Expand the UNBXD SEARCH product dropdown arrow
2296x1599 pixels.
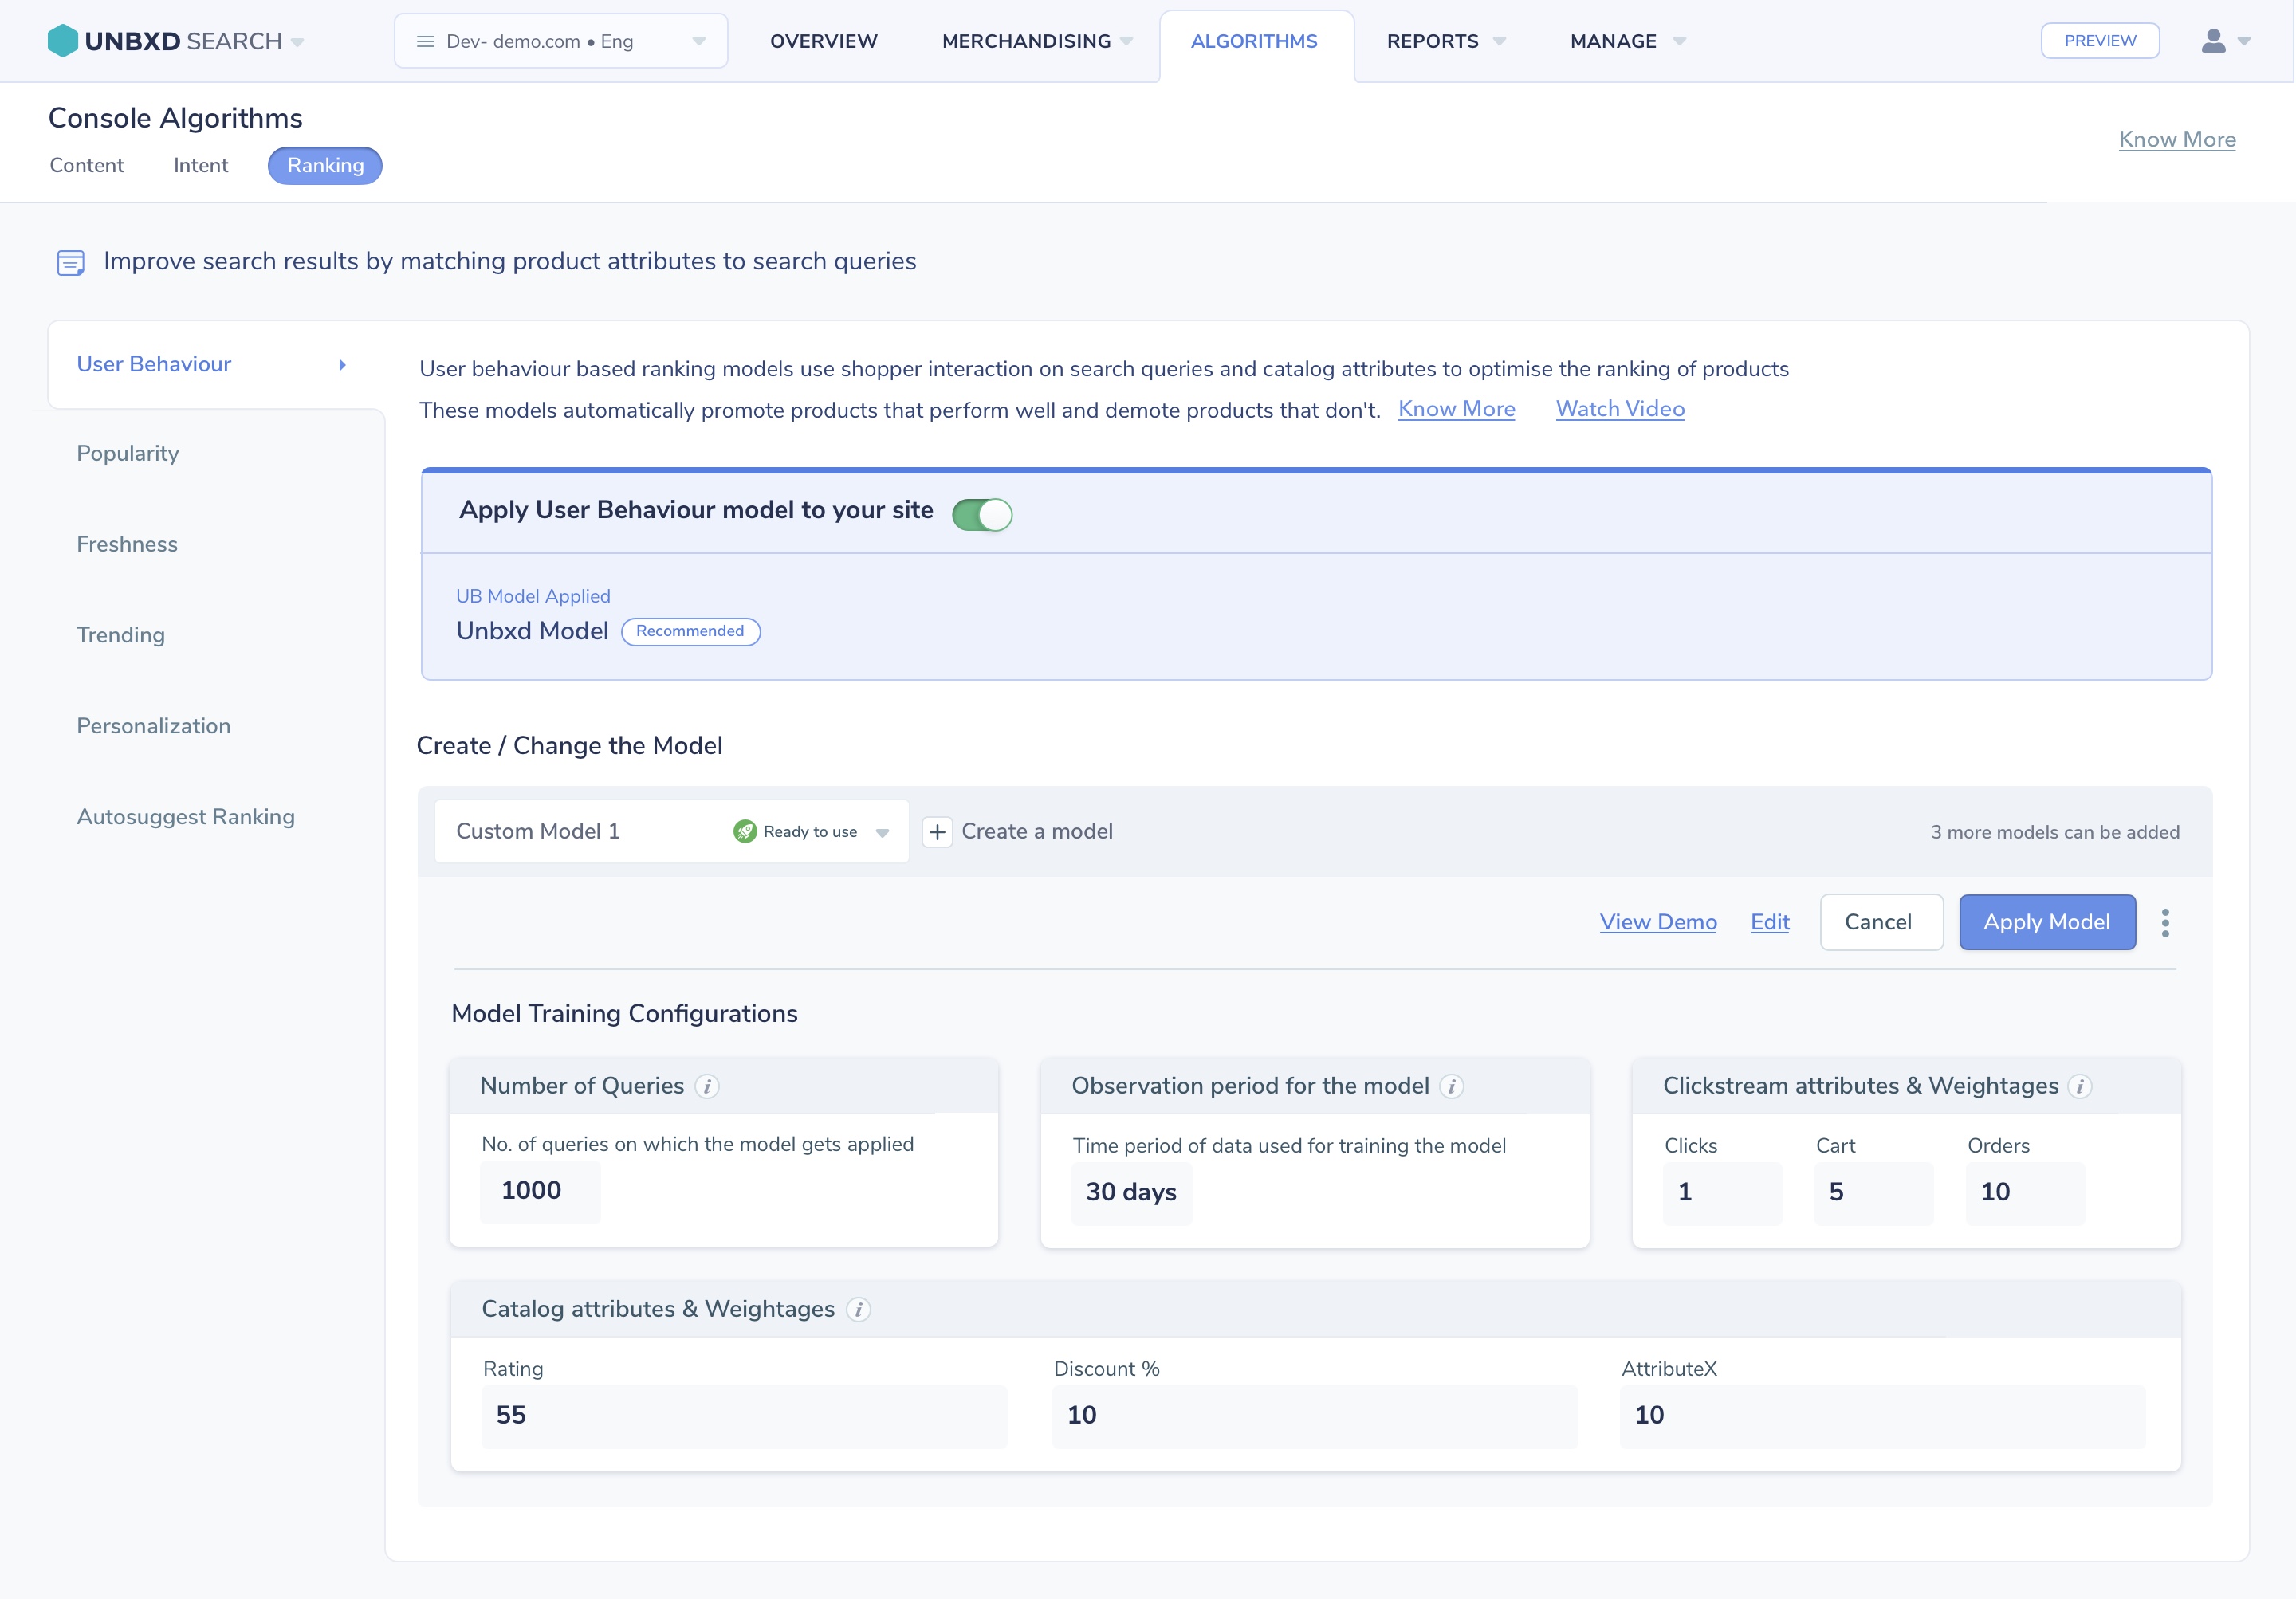tap(297, 43)
